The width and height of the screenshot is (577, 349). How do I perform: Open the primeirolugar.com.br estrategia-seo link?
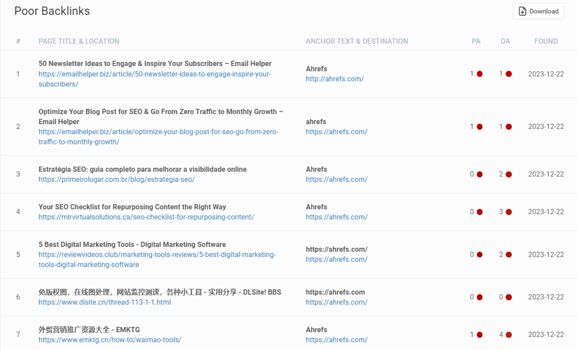pos(116,179)
